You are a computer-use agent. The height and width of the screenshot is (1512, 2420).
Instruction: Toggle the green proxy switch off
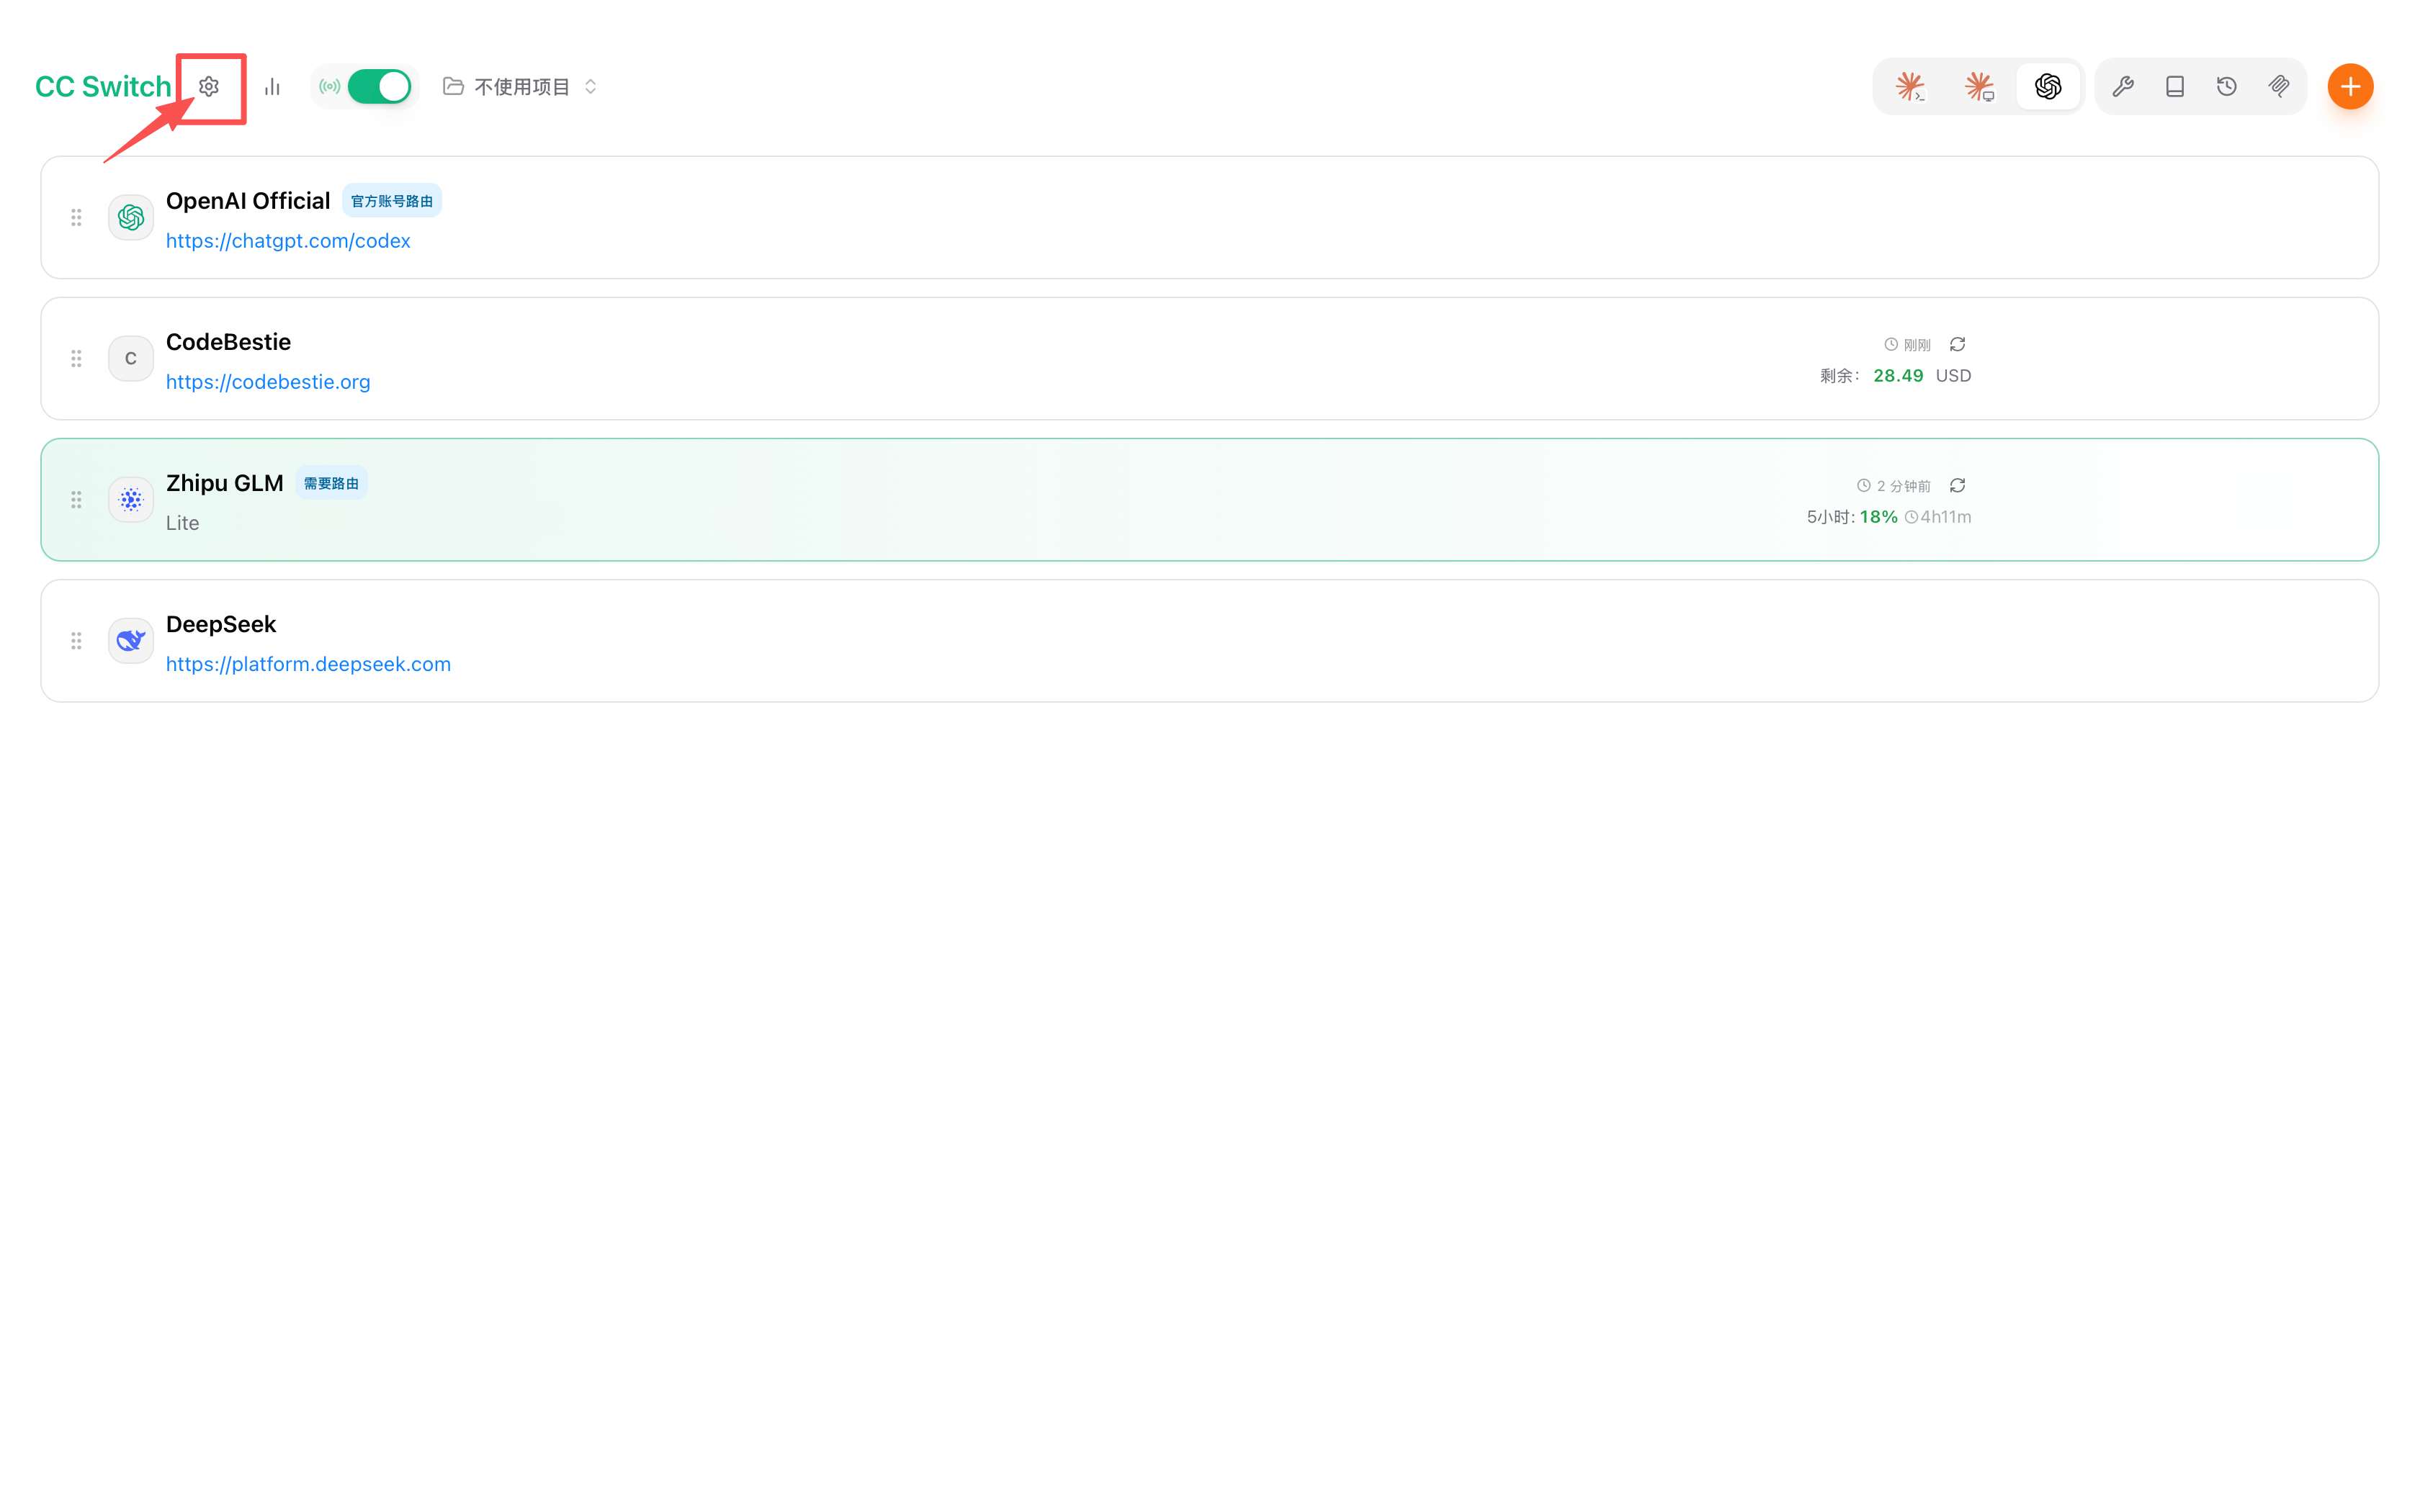click(x=379, y=87)
